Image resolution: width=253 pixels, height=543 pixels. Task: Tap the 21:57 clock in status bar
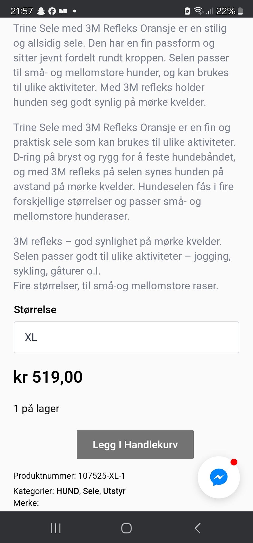point(22,11)
